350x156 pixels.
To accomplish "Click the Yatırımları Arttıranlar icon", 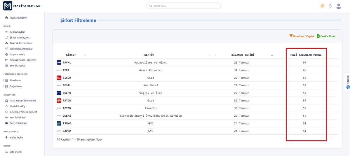I will (6, 49).
